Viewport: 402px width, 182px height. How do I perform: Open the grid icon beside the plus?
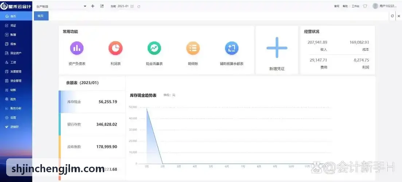coord(102,6)
